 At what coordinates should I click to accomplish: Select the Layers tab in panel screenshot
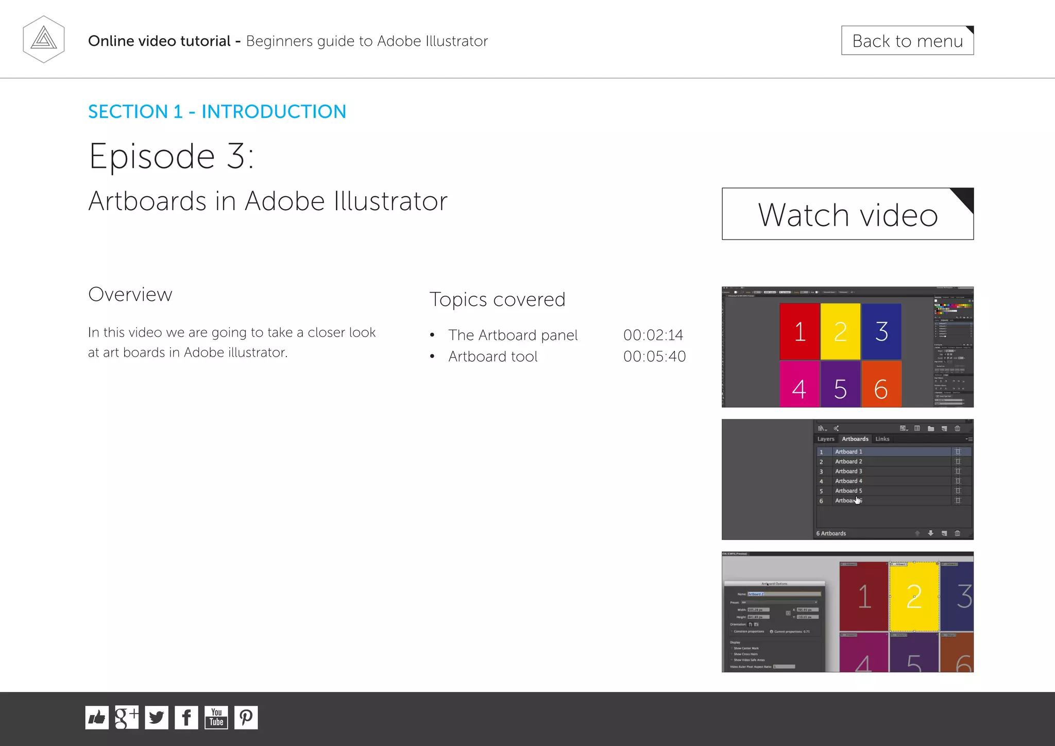point(825,439)
